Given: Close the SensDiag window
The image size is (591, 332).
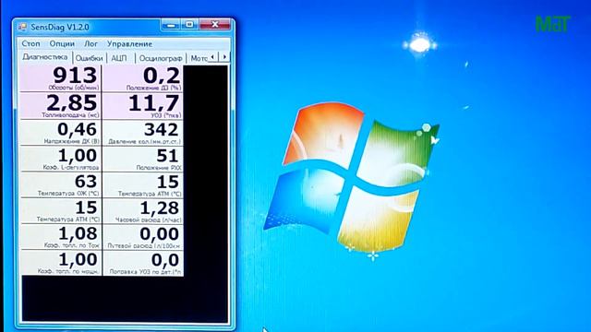Looking at the screenshot, I should pos(215,25).
